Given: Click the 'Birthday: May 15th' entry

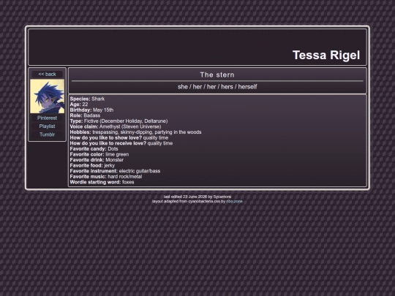Looking at the screenshot, I should click(x=91, y=110).
